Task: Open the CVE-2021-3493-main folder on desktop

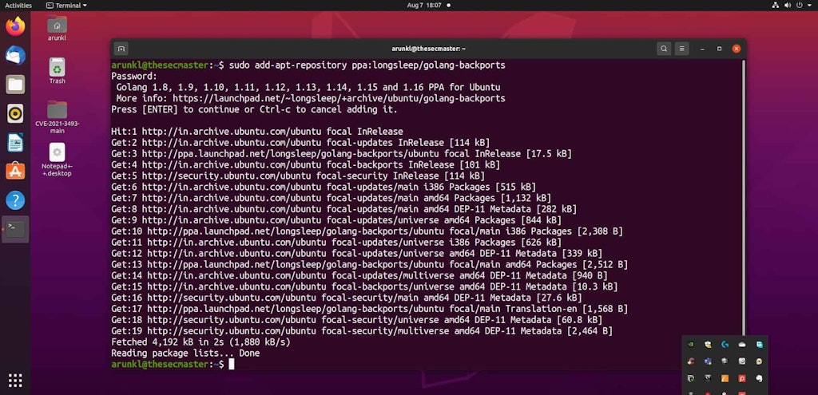Action: 57,117
